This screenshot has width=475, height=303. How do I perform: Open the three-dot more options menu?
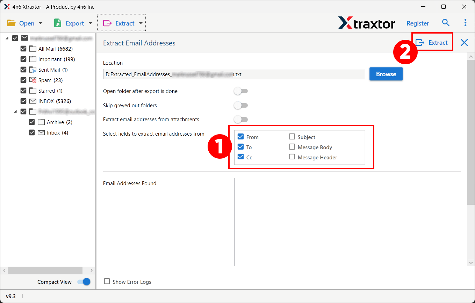pos(465,23)
